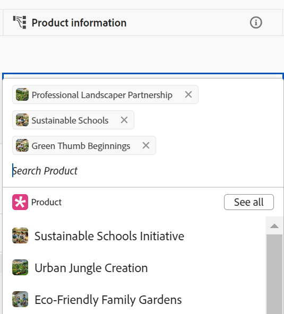Click Urban Jungle Creation thumbnail image
Image resolution: width=284 pixels, height=314 pixels.
(x=20, y=267)
